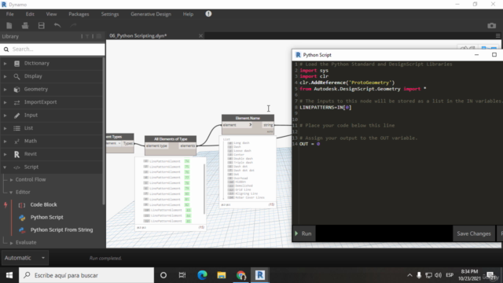
Task: Expand the ImportExport category arrow
Action: pos(6,102)
